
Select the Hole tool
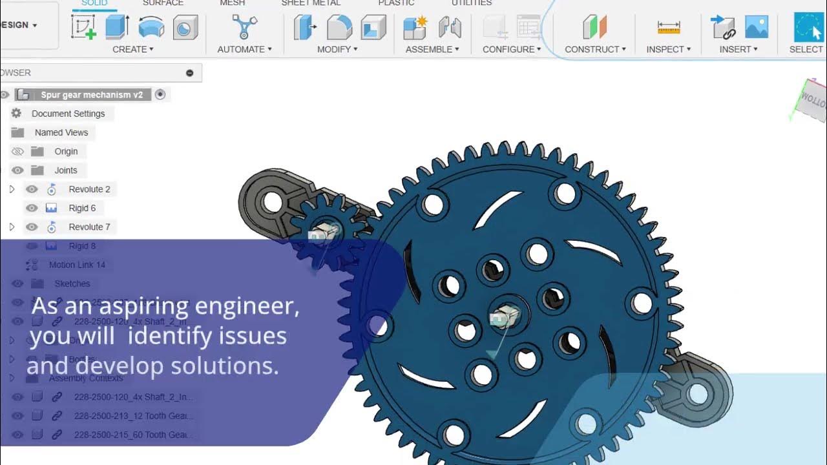coord(185,28)
